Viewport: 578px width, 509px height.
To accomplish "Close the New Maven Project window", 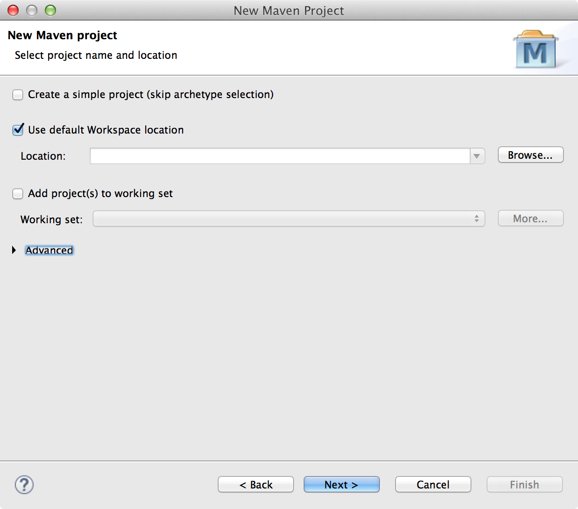I will click(x=13, y=10).
